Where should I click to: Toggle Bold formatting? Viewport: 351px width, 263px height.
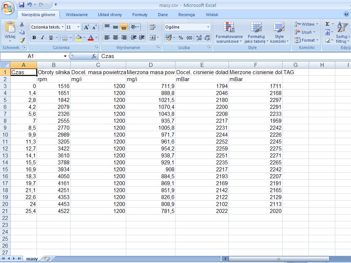click(x=34, y=38)
